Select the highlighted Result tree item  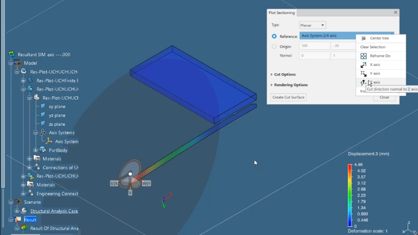30,219
